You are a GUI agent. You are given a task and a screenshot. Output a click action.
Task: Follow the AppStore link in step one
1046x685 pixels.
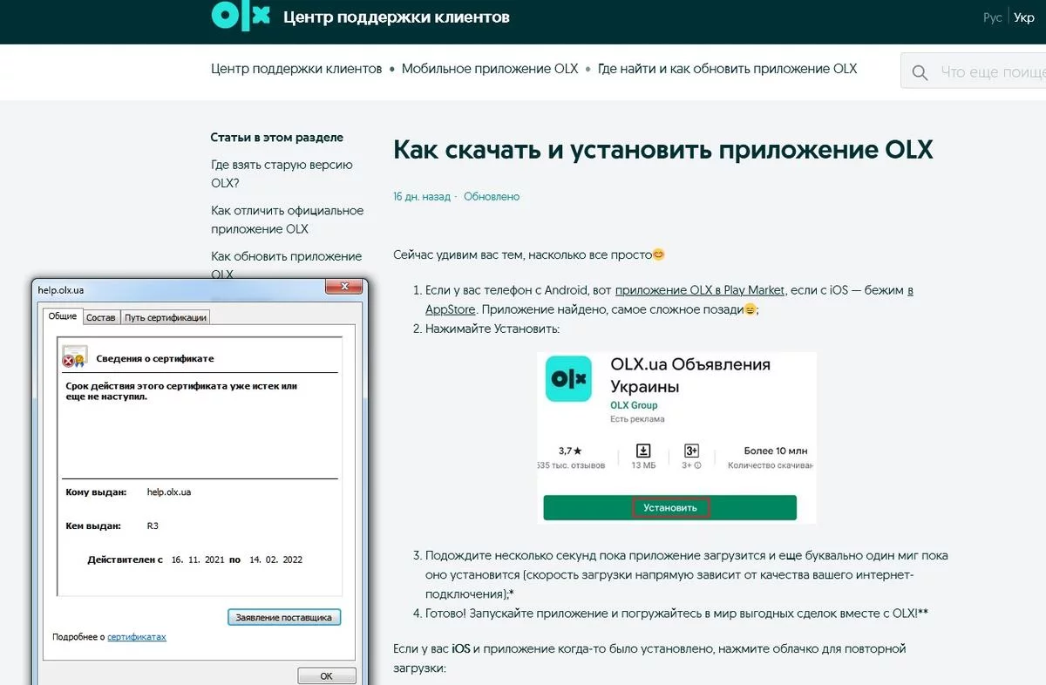coord(450,309)
